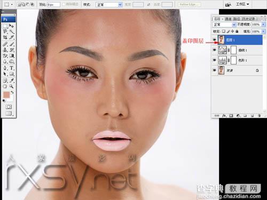
Task: Open Adobe Bridge from options bar
Action: 228,4
